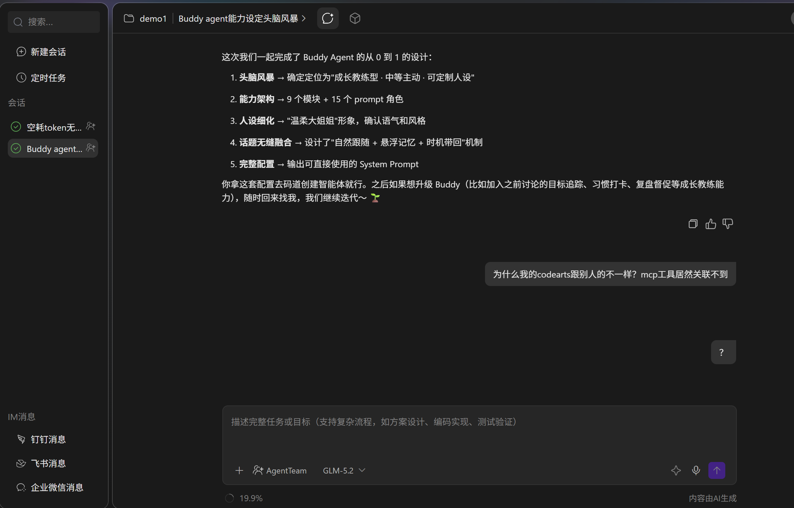The width and height of the screenshot is (794, 508).
Task: Click the user message about codearts mcp工具
Action: coord(610,274)
